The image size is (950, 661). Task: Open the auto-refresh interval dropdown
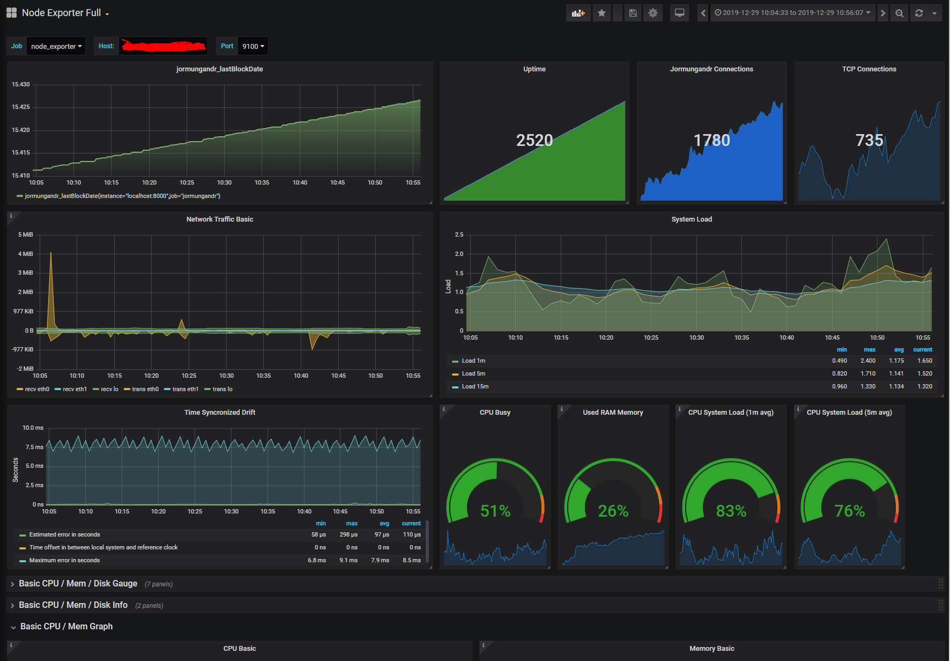coord(936,12)
